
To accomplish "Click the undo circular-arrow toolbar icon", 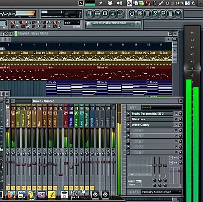I will point(132,14).
